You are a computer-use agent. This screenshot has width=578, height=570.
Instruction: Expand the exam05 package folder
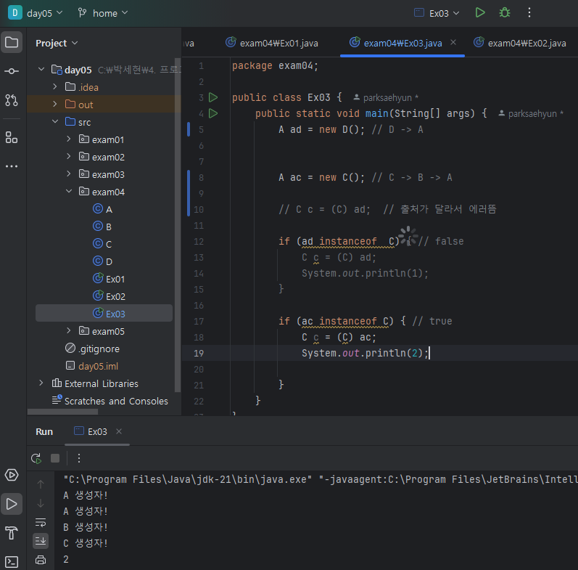69,331
